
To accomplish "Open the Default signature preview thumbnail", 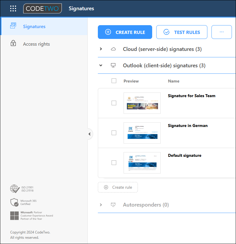I will point(142,163).
